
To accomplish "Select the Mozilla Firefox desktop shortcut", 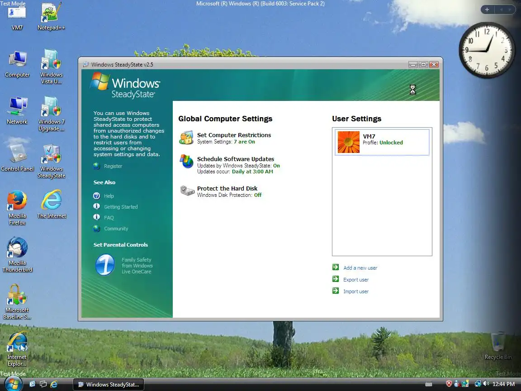I will (17, 208).
